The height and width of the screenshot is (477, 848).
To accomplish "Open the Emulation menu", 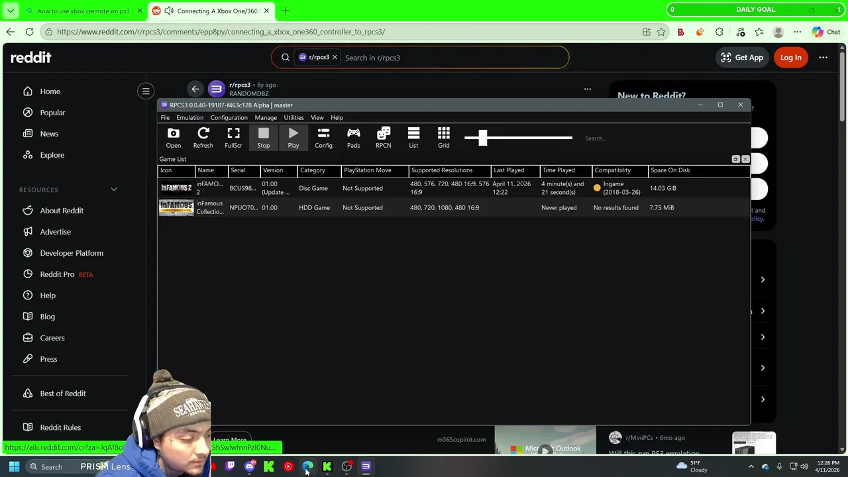I will point(189,117).
